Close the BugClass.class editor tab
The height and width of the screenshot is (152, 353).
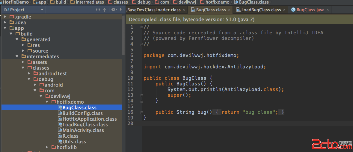[x=229, y=10]
